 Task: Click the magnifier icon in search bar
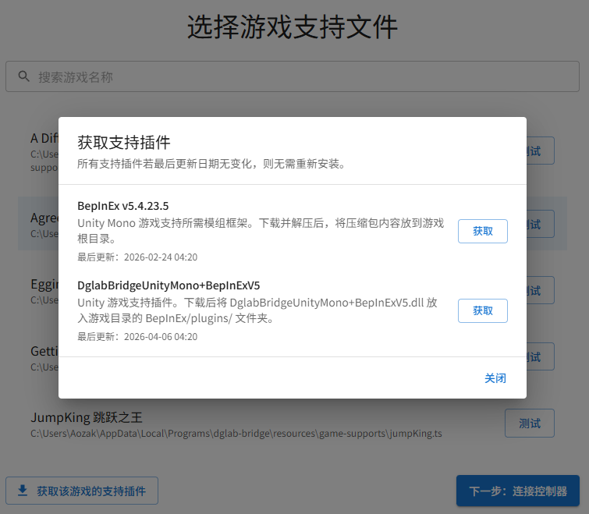point(23,77)
